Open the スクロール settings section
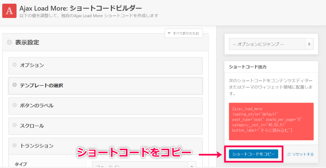The image size is (326, 168). tap(105, 126)
